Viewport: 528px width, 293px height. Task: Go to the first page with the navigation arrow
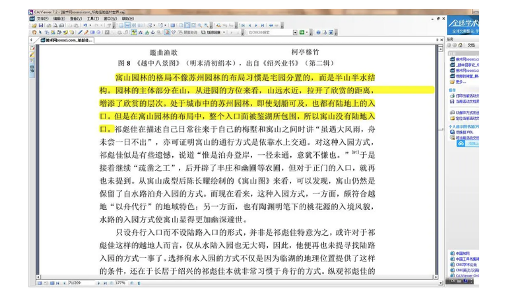click(242, 26)
